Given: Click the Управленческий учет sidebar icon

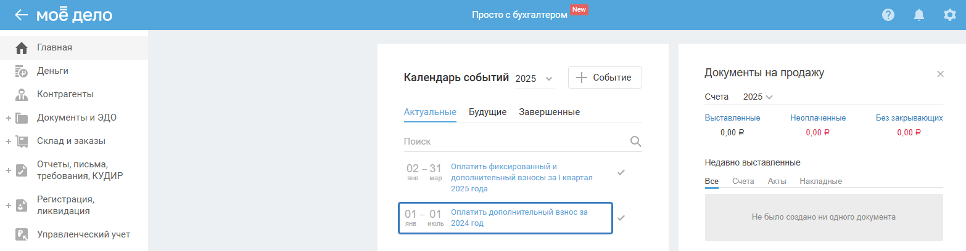Looking at the screenshot, I should 22,234.
